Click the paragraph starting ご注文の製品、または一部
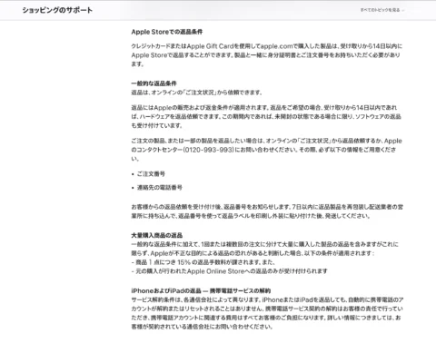Viewport: 436px width, 343px height. [x=266, y=150]
